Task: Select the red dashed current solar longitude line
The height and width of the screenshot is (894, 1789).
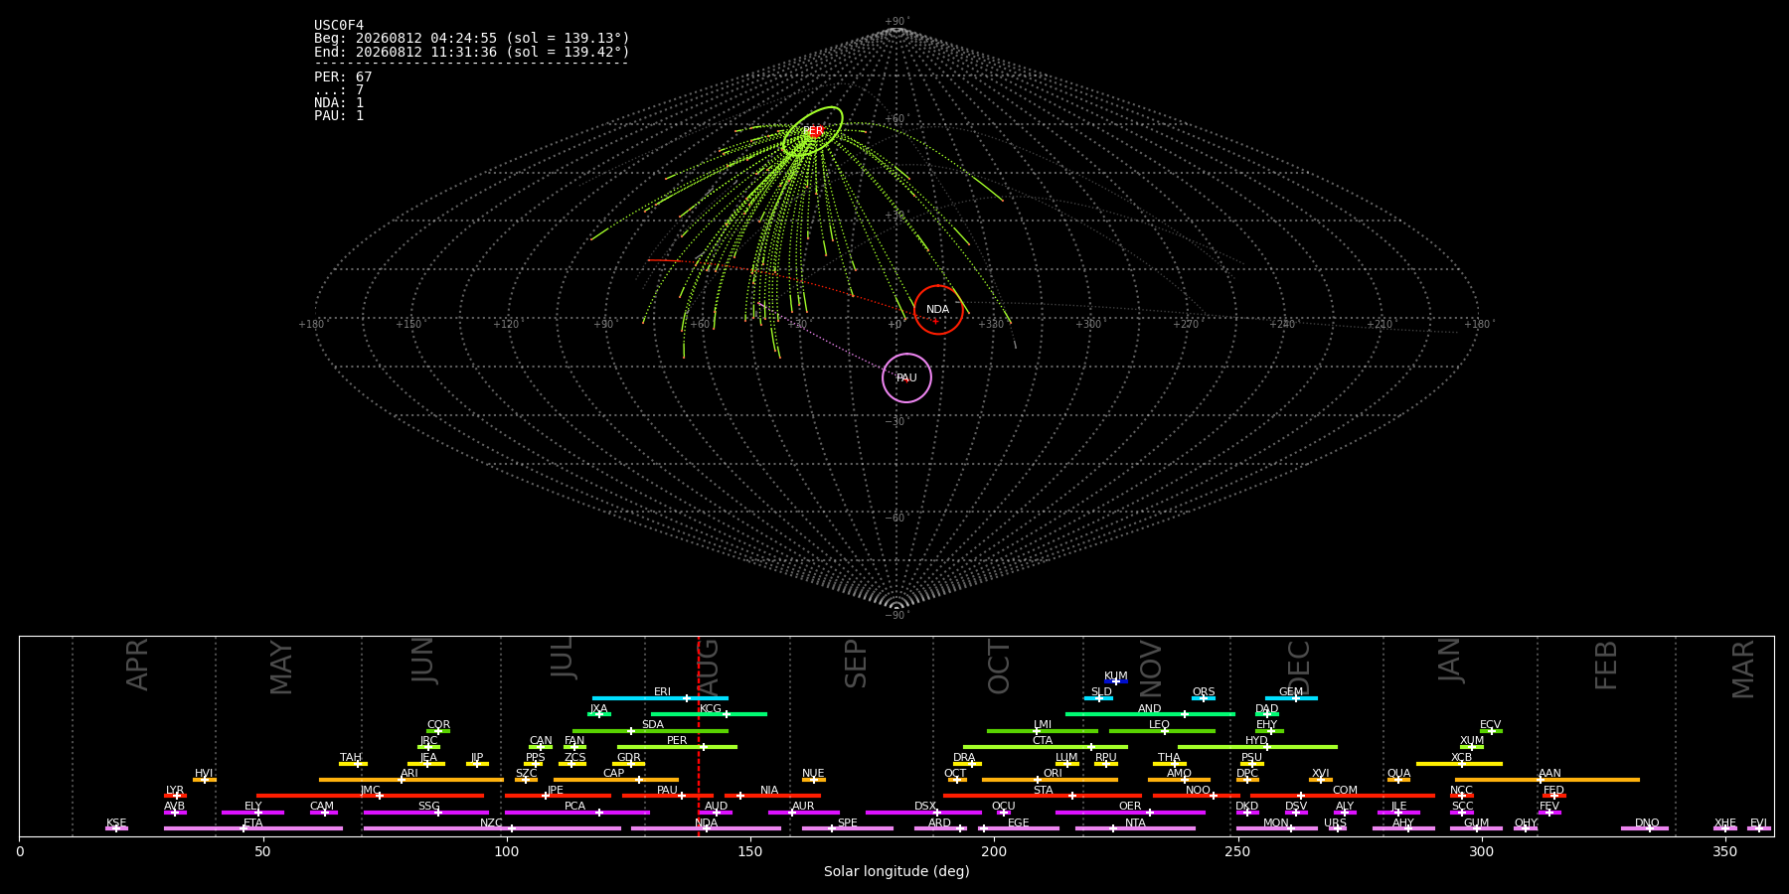Action: pos(698,736)
